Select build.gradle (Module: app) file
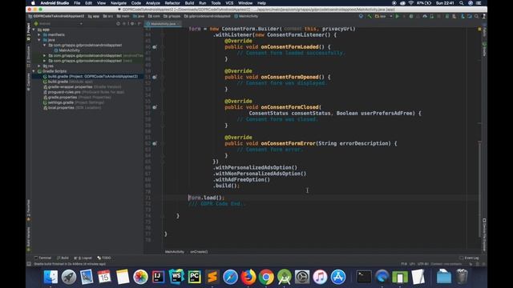The image size is (513, 288). (x=67, y=82)
